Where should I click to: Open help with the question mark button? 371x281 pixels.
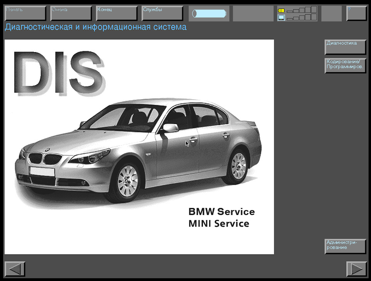coord(356,13)
